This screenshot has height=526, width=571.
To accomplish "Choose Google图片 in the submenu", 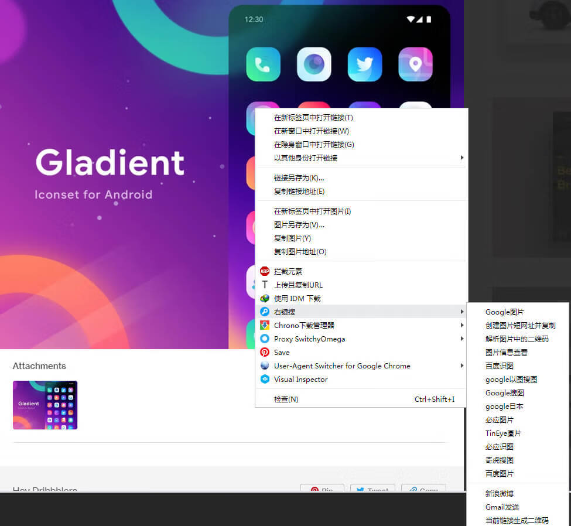I will (518, 312).
